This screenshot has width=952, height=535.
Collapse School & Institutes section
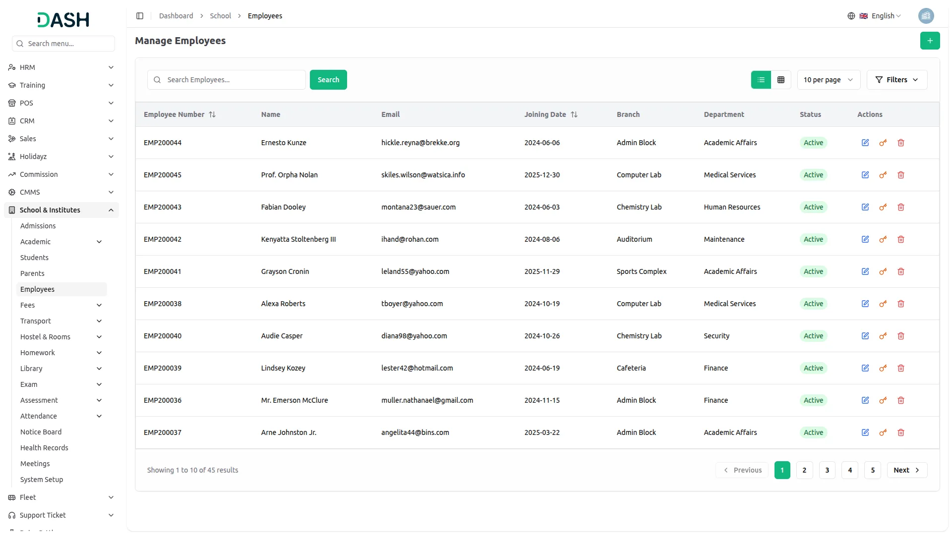[x=61, y=210]
